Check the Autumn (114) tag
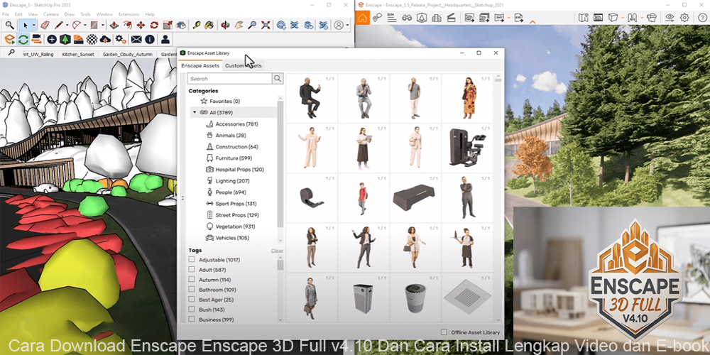Image resolution: width=710 pixels, height=355 pixels. pos(192,279)
